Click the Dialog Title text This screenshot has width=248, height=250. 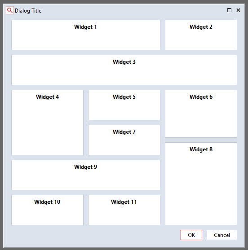pos(28,11)
